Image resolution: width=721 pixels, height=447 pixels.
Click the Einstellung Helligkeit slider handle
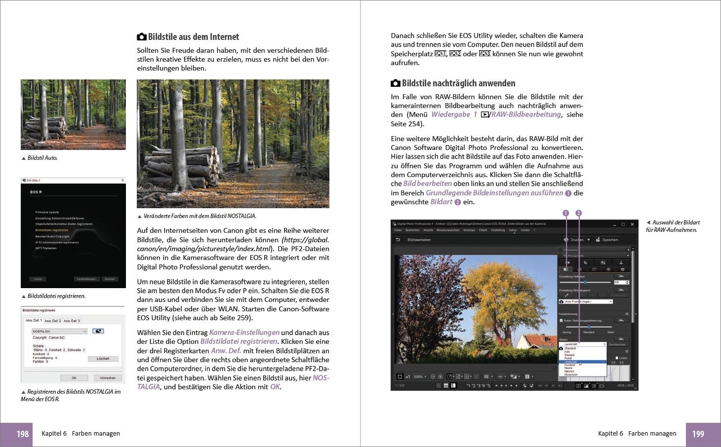point(586,282)
